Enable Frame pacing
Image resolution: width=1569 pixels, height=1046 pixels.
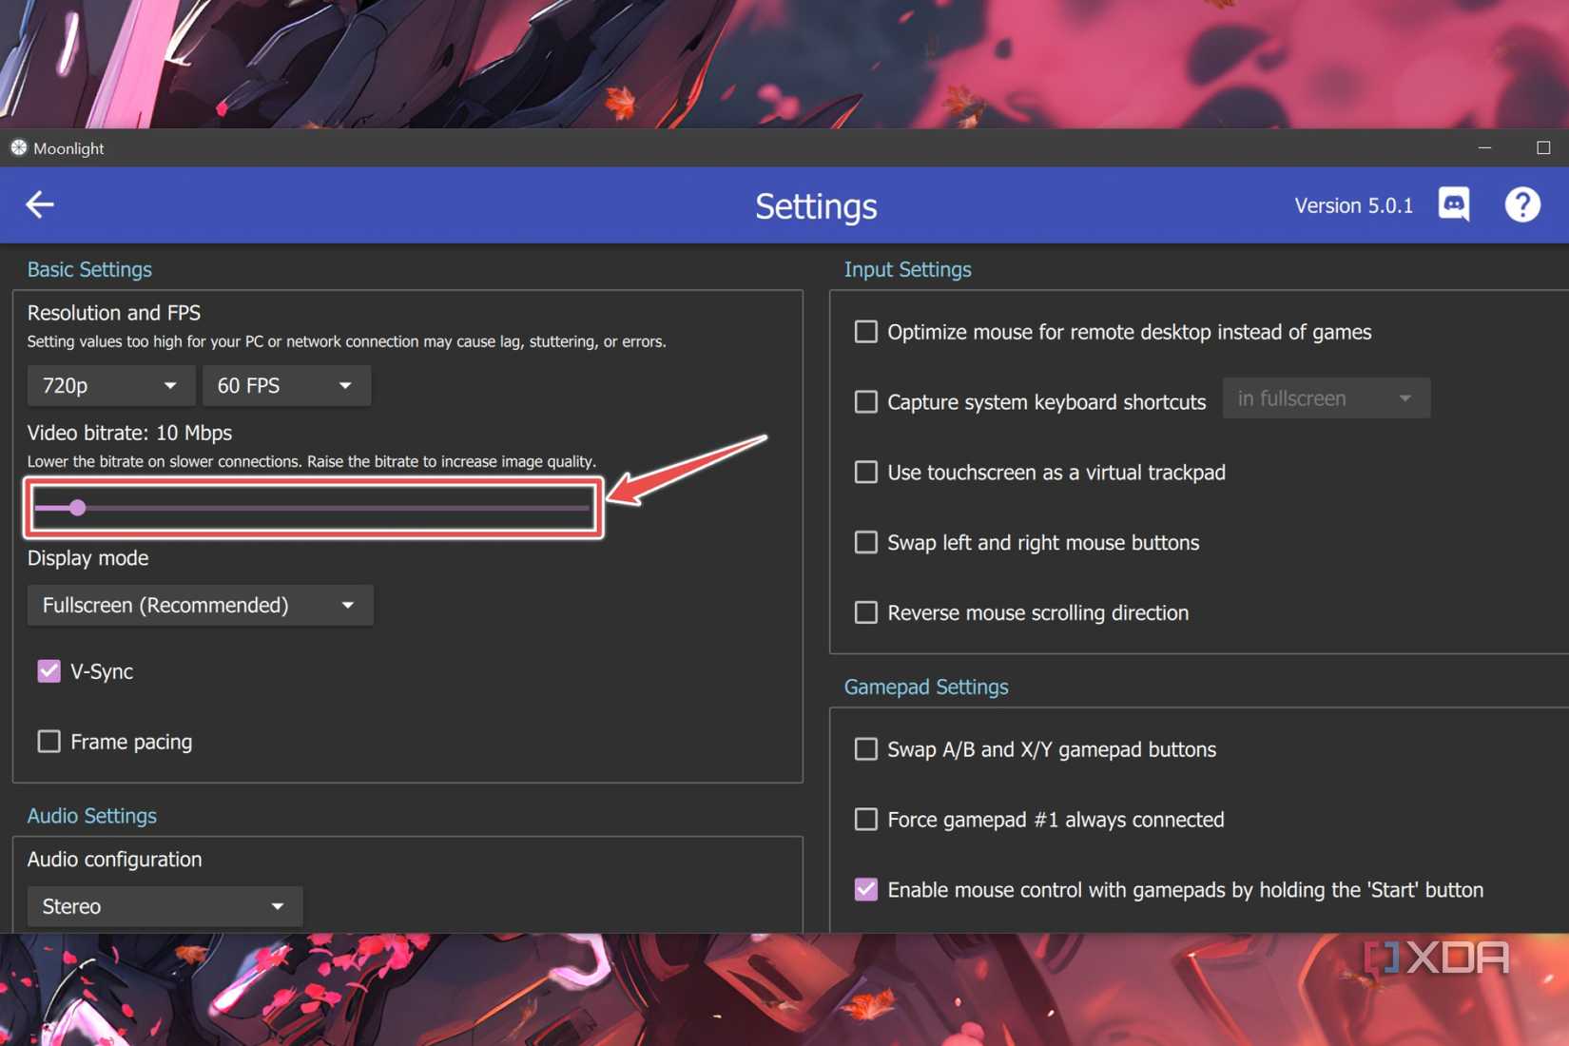pyautogui.click(x=48, y=741)
